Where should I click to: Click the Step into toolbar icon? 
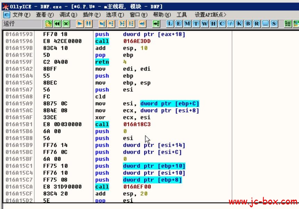coord(102,24)
